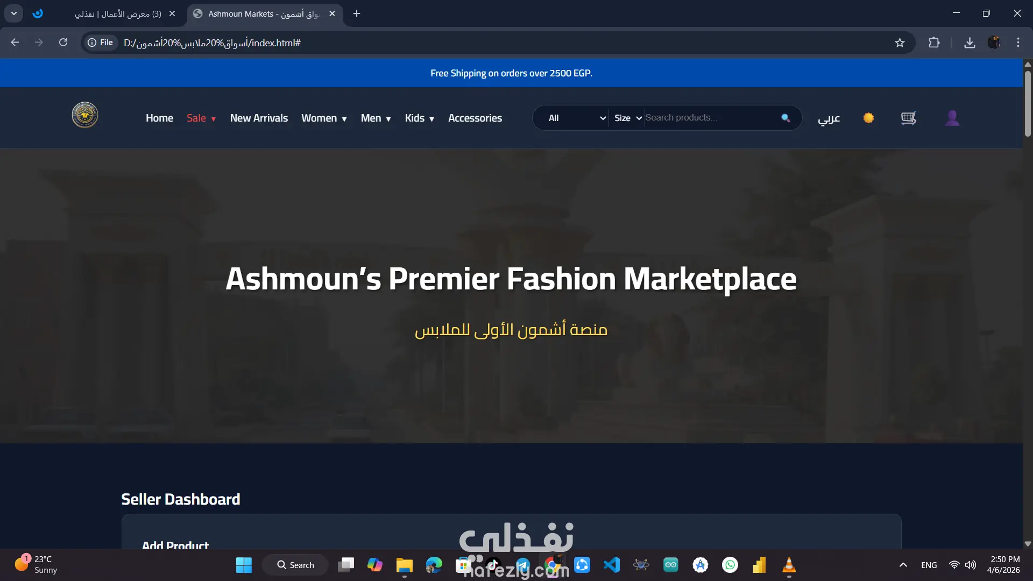Open the Accessories navigation link

[x=475, y=118]
